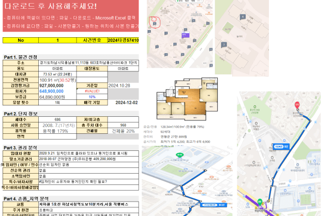Click the yellow No header cell

tap(21, 40)
